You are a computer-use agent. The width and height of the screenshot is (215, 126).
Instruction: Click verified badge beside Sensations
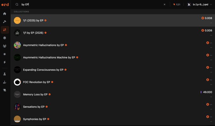click(47, 107)
